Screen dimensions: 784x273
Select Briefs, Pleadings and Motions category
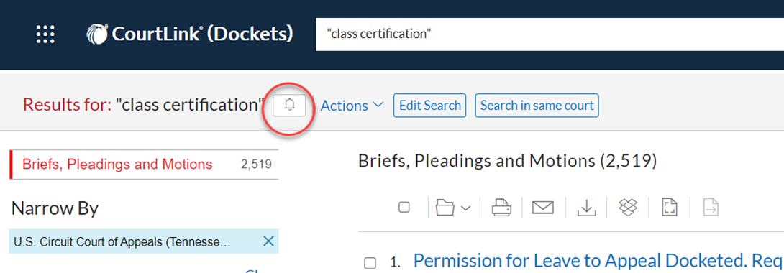tap(144, 165)
